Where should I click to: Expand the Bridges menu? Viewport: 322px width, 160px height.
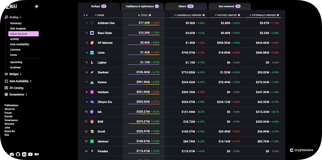21,74
